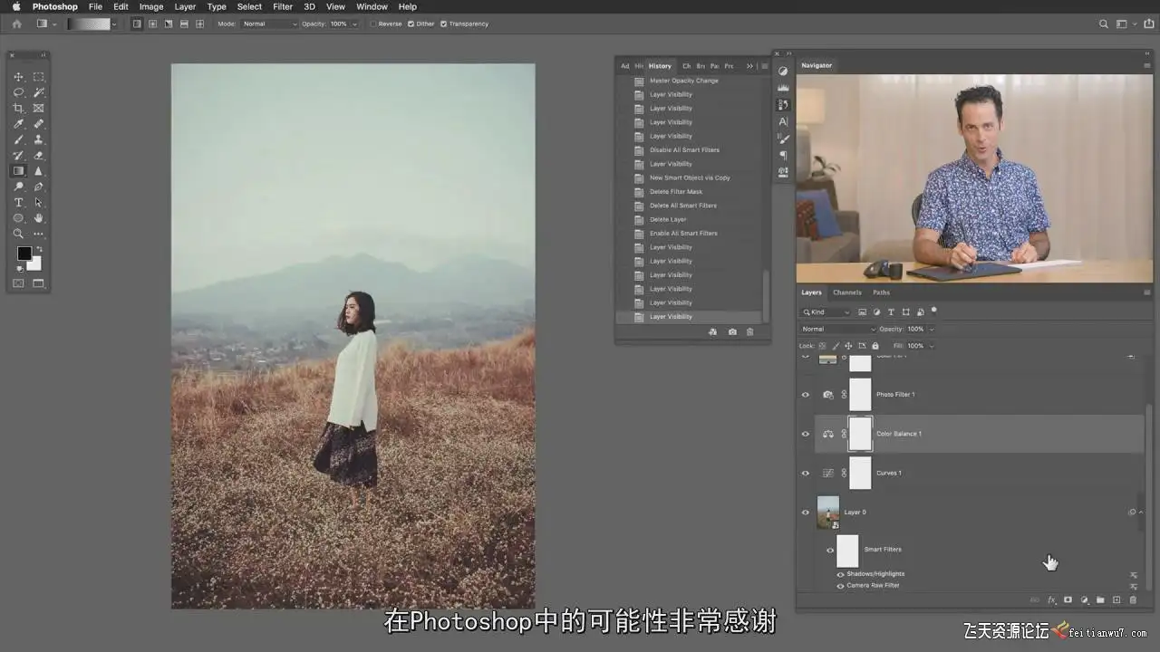Viewport: 1160px width, 652px height.
Task: Select the Gradient tool in toolbox
Action: coord(18,170)
